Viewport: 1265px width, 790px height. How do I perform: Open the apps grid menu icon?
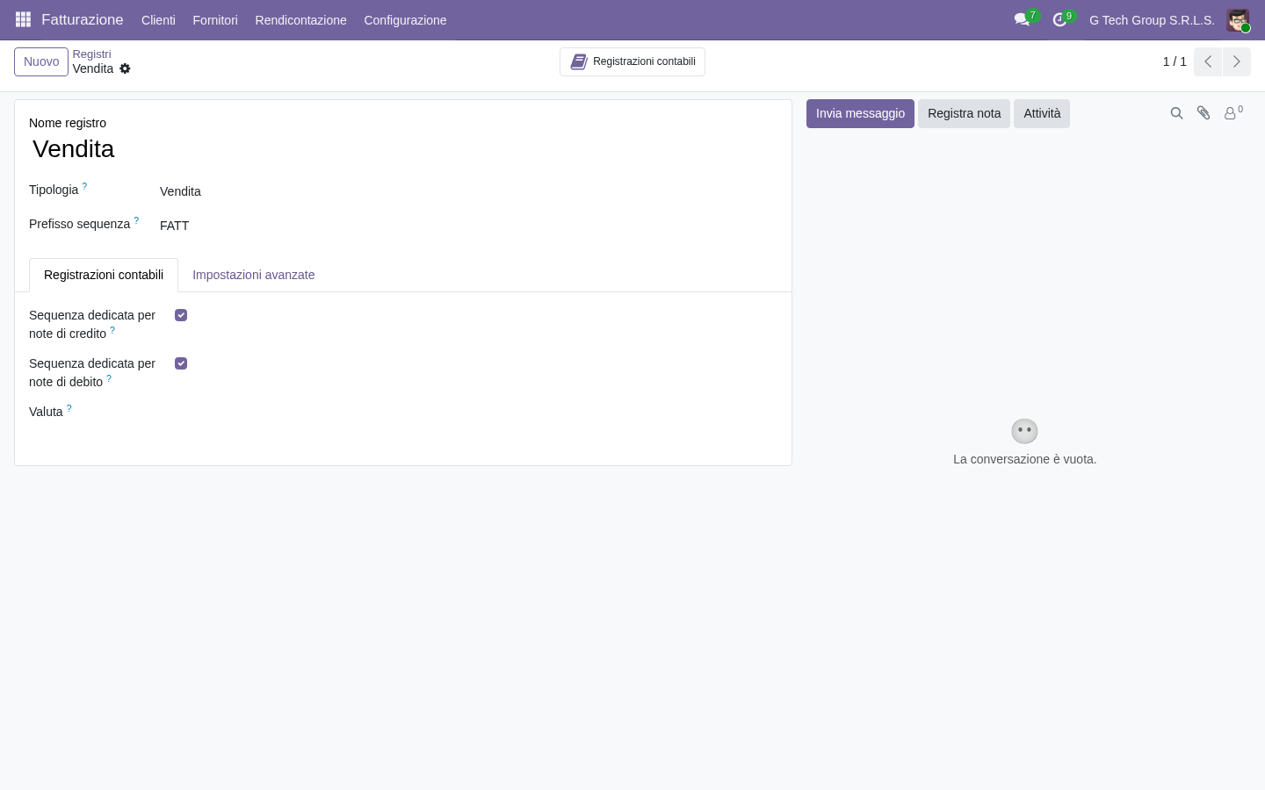pyautogui.click(x=24, y=19)
